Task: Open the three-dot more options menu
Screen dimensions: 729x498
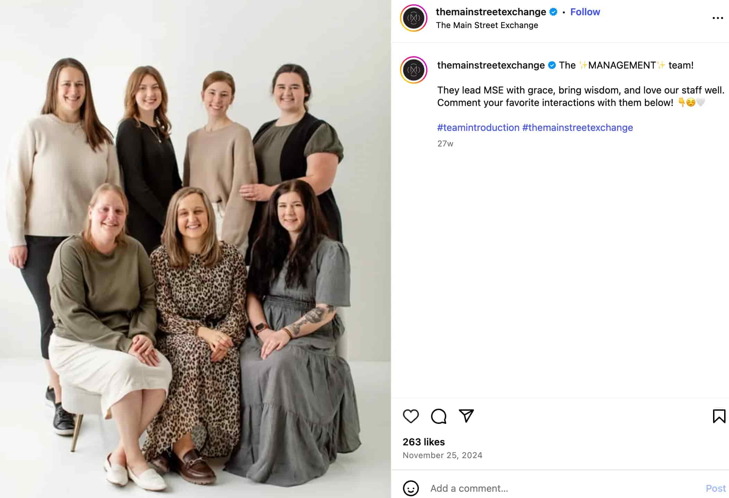Action: 718,18
